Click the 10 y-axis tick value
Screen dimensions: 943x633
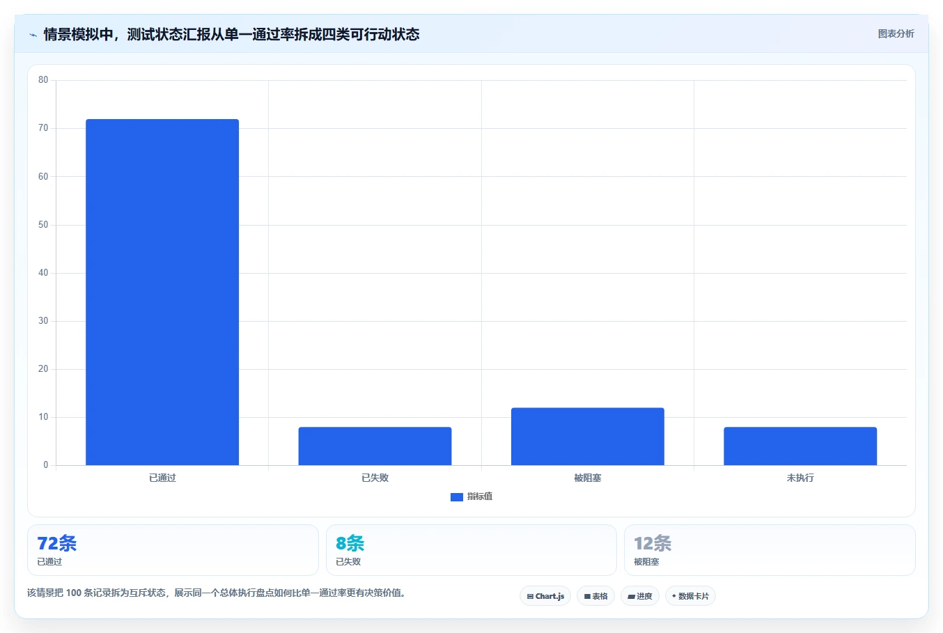click(x=43, y=417)
